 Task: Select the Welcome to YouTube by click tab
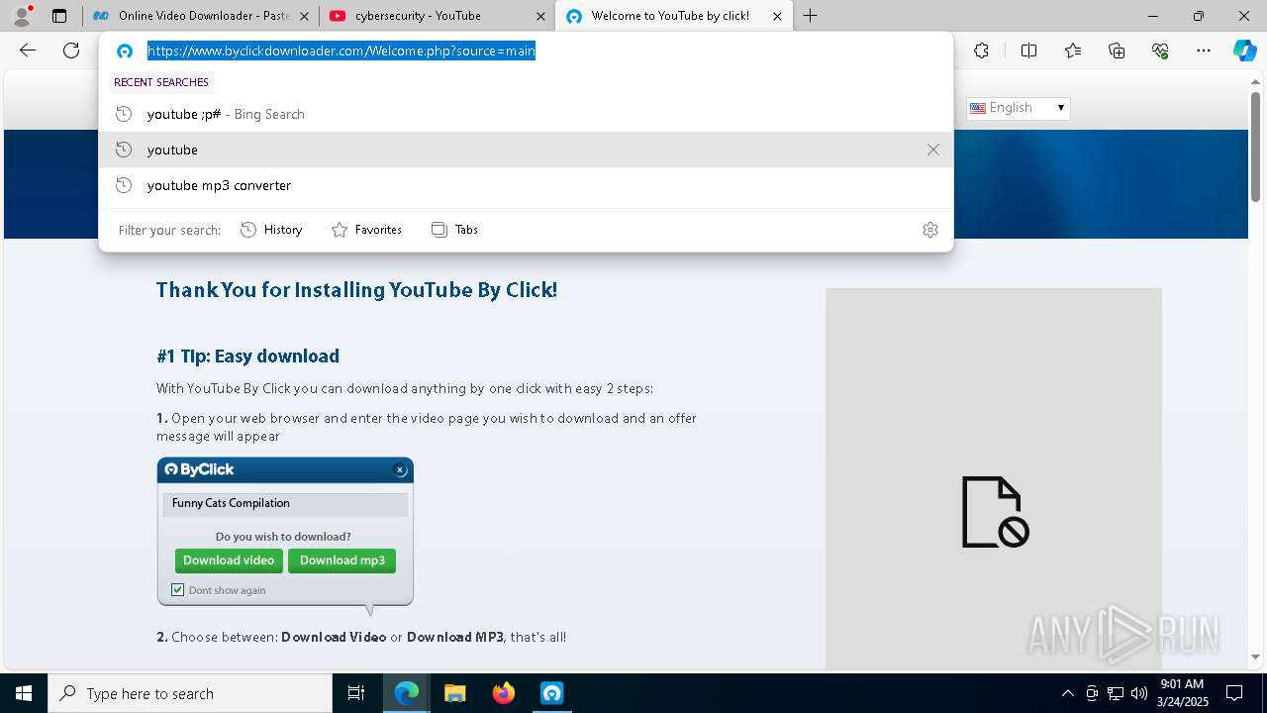coord(674,16)
